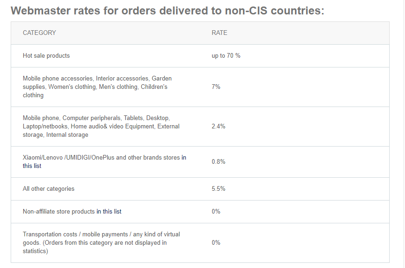Click the 7% rate value
Screen dimensions: 405x268
[216, 87]
